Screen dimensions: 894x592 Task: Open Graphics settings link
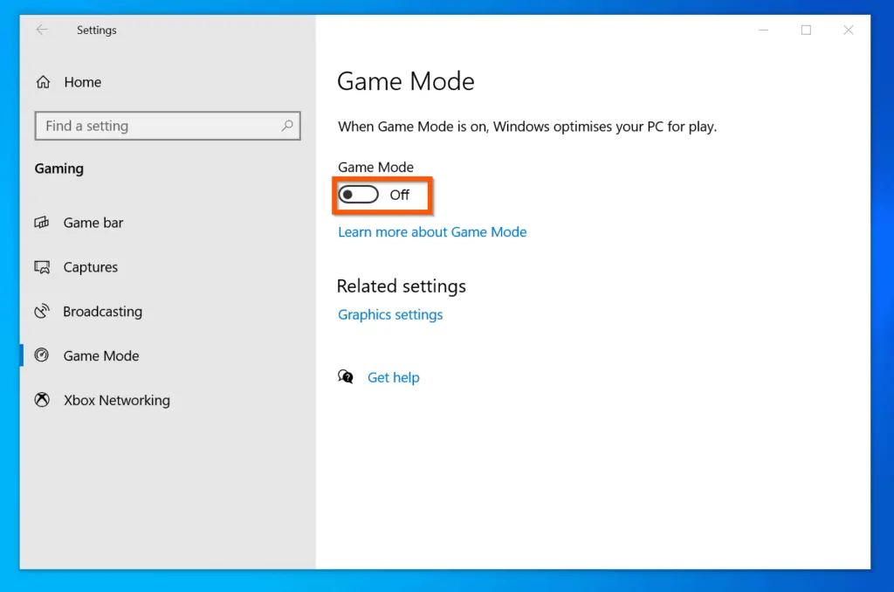coord(390,314)
